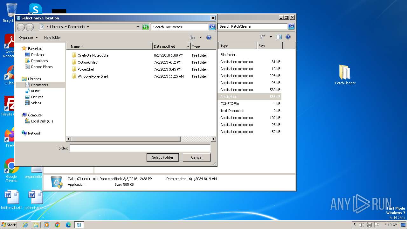Viewport: 407px width, 229px height.
Task: Open Date modified column filter dropdown
Action: pyautogui.click(x=188, y=46)
